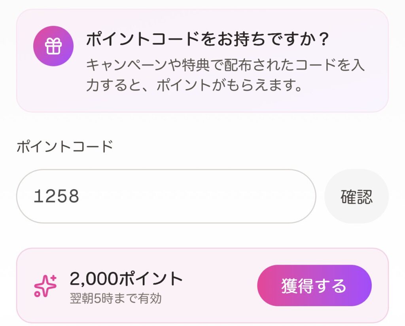Click the entered code 1258
The height and width of the screenshot is (326, 405).
(x=57, y=196)
